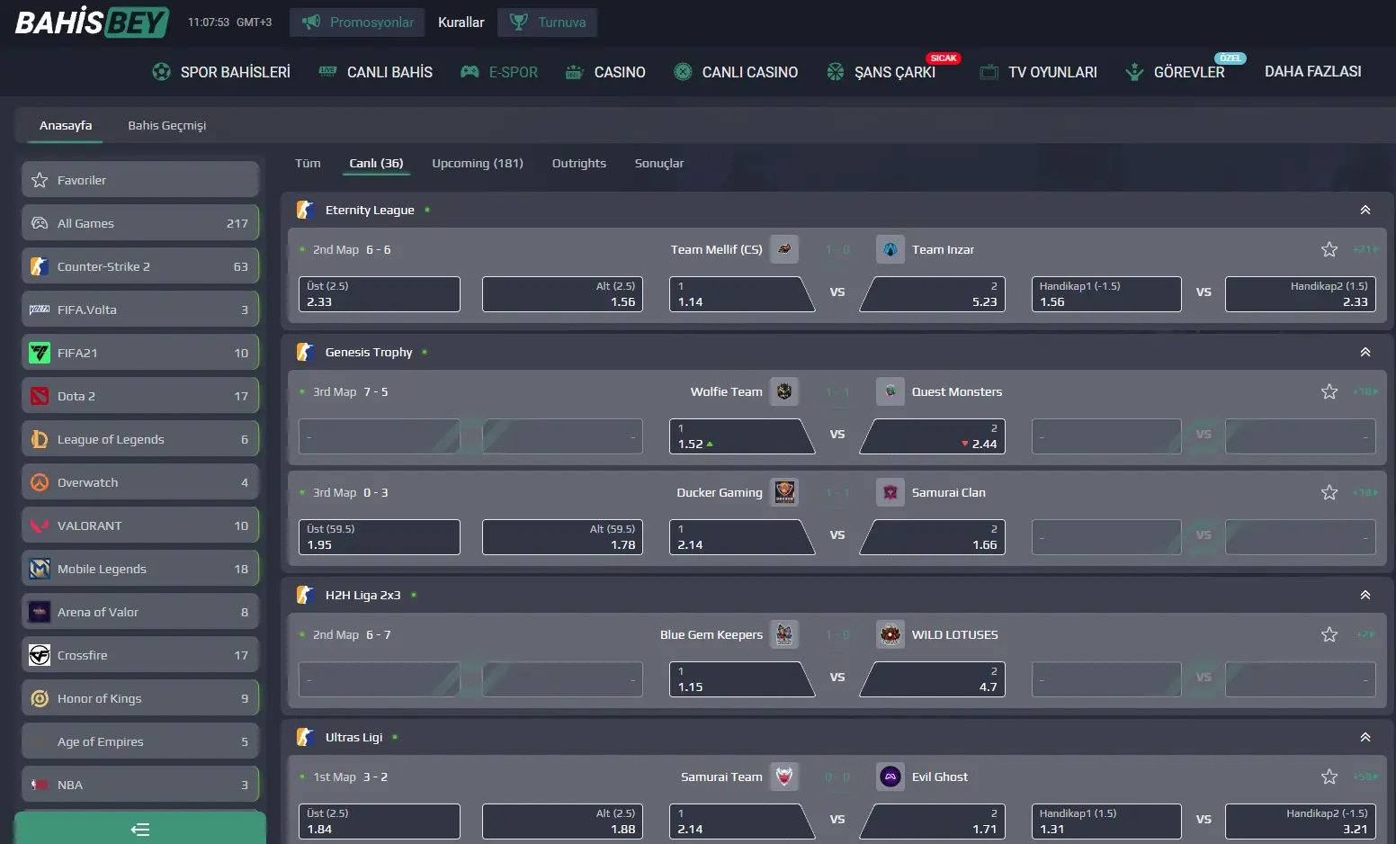Go to Anasayfa tab
Image resolution: width=1396 pixels, height=844 pixels.
(66, 125)
